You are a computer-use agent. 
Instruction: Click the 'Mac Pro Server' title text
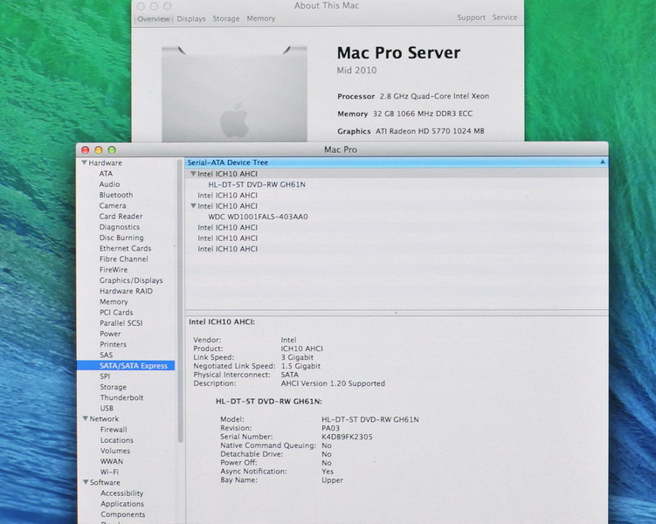tap(398, 53)
